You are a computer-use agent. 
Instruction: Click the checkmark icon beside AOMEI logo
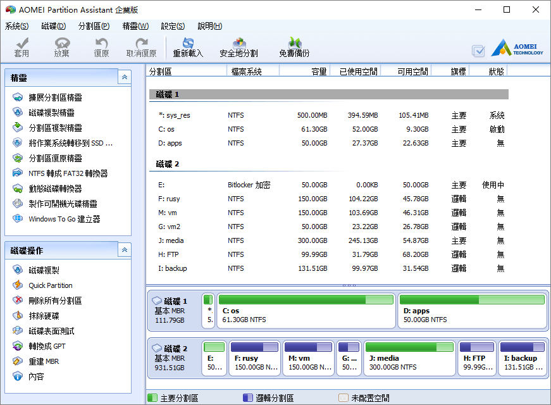click(x=478, y=51)
